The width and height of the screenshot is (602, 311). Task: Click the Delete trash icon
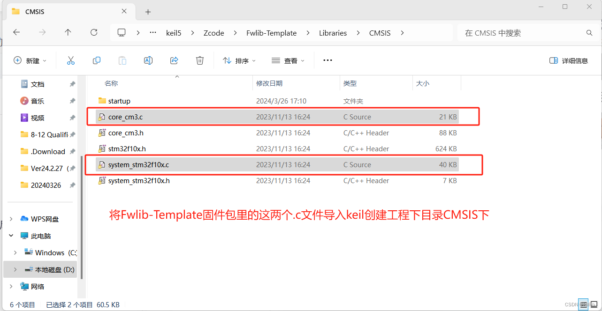(200, 60)
